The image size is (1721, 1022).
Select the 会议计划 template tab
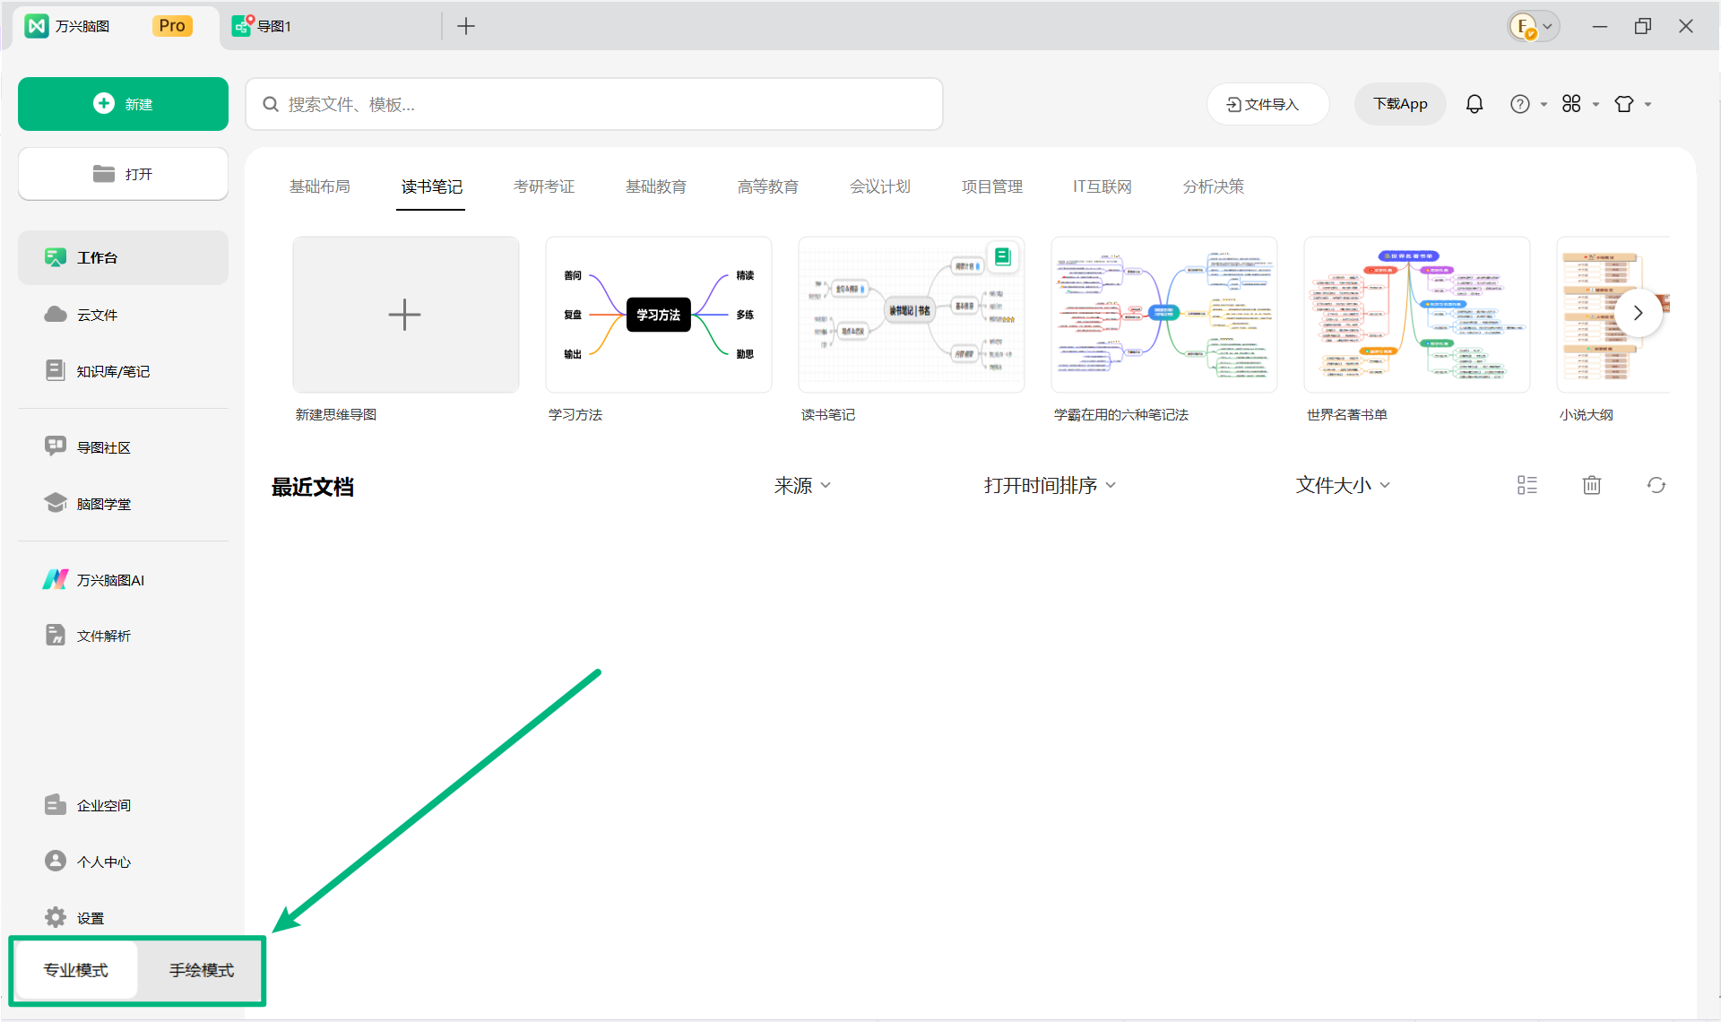tap(880, 186)
